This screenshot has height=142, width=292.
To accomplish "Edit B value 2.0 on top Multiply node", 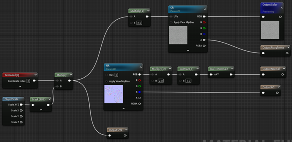I will click(x=139, y=23).
